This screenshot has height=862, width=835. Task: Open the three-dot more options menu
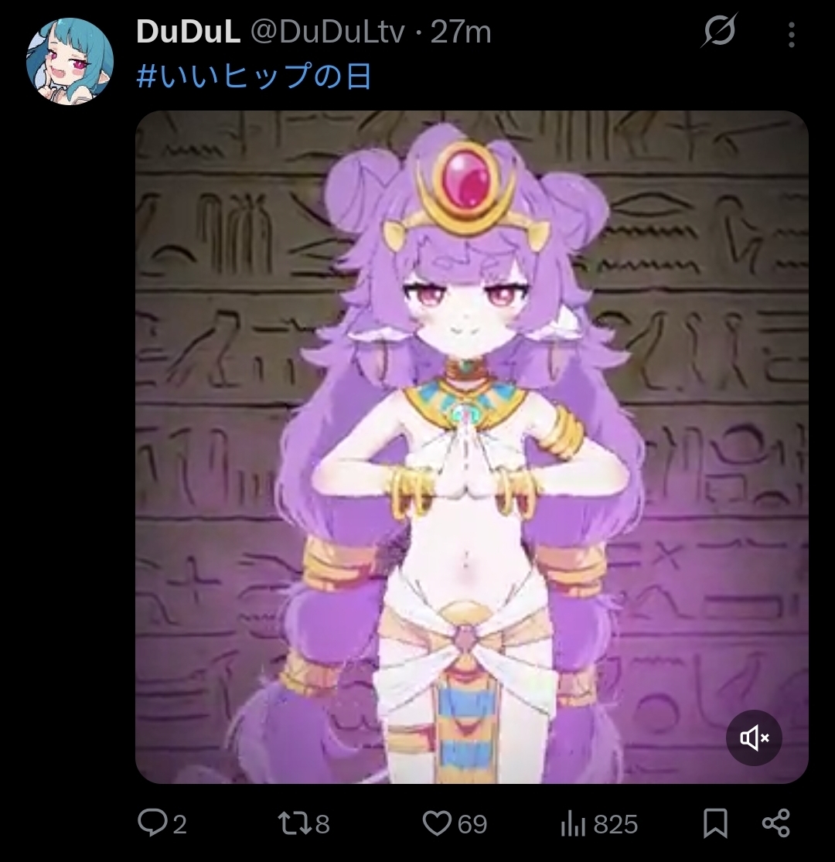(791, 35)
